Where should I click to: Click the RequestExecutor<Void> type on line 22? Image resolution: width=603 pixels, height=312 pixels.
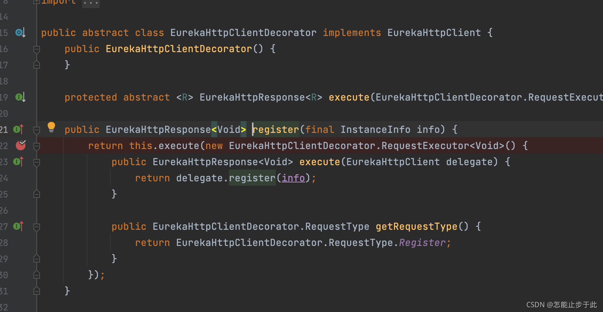pos(443,146)
